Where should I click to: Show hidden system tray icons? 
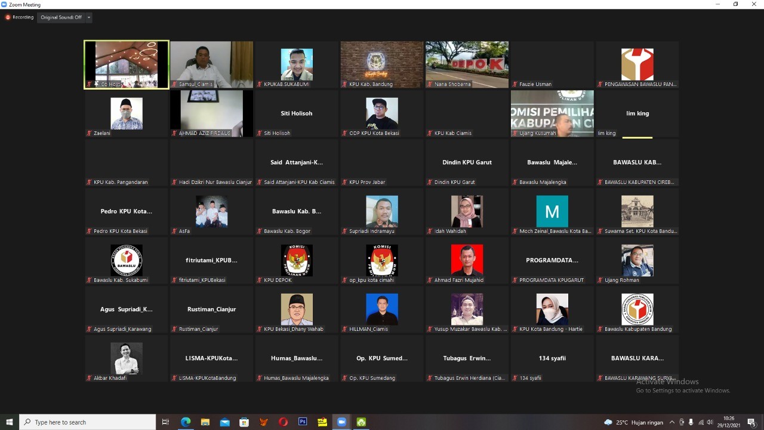pos(672,422)
